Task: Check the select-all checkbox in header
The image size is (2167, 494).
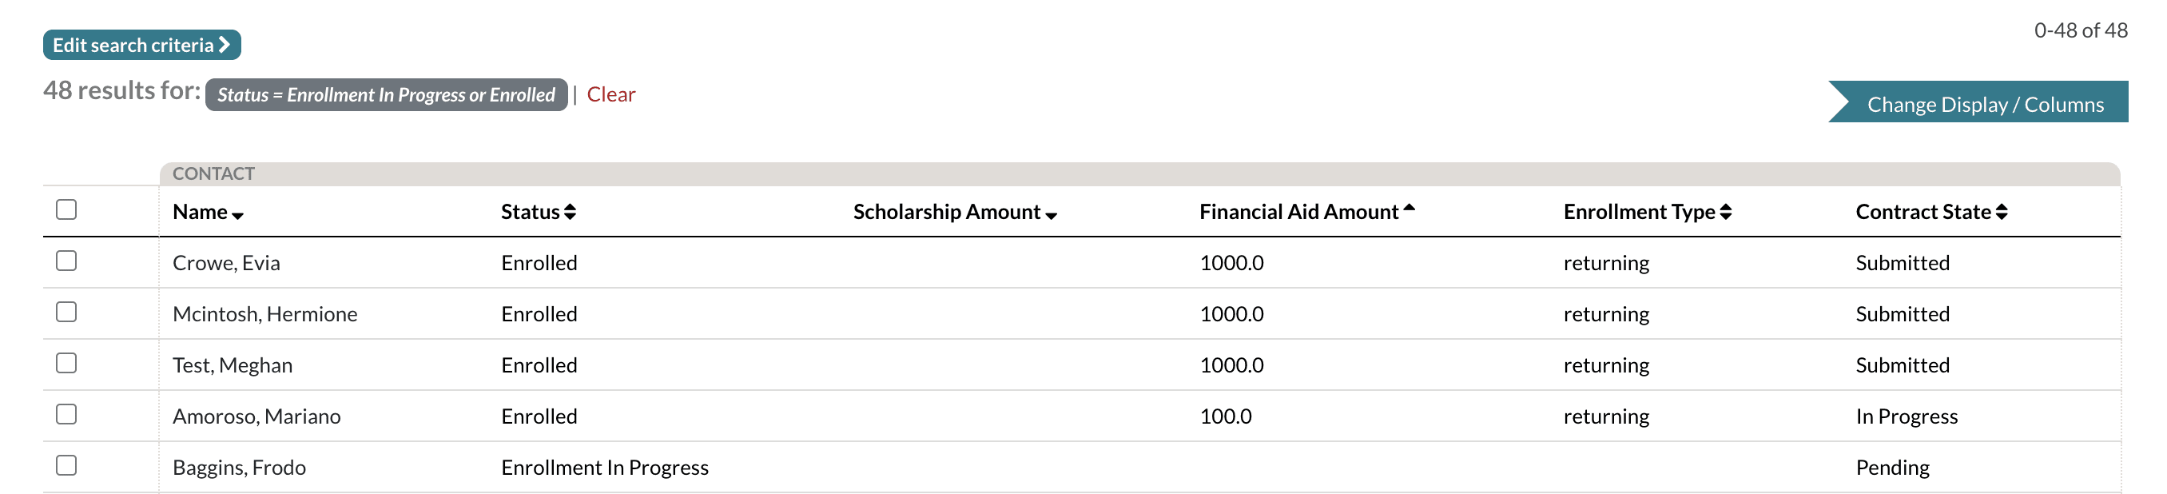Action: pos(66,209)
